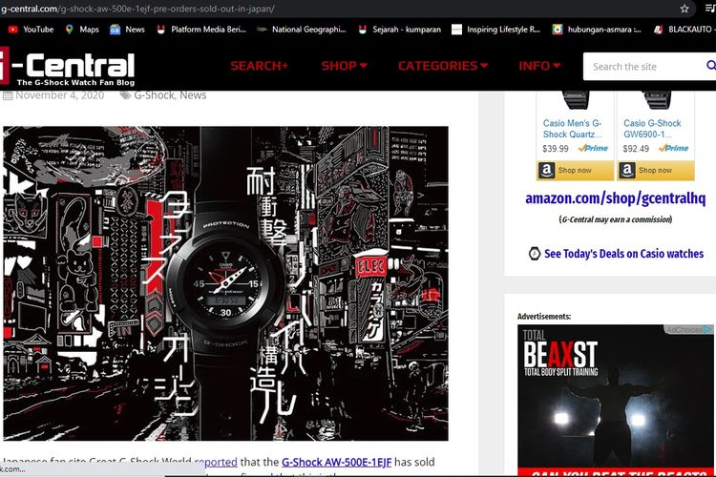Open the News bookmark
The image size is (716, 477).
pyautogui.click(x=127, y=30)
